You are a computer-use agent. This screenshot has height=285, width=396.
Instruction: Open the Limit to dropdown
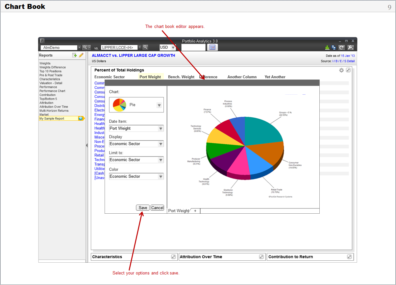pos(161,160)
